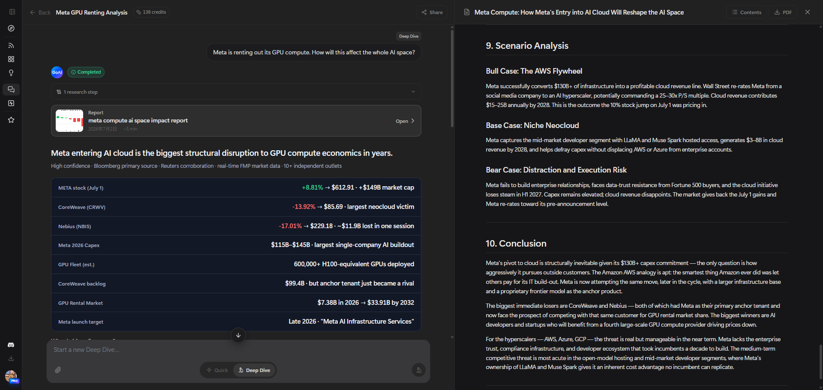This screenshot has height=390, width=823.
Task: Open the lightning bolt sidebar icon
Action: pyautogui.click(x=11, y=103)
